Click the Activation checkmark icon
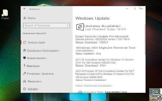The width and height of the screenshot is (162, 101). coord(25,89)
